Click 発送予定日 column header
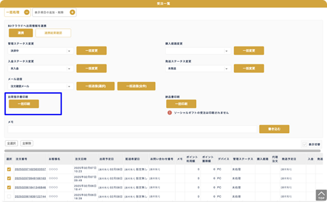The image size is (327, 202). [289, 159]
